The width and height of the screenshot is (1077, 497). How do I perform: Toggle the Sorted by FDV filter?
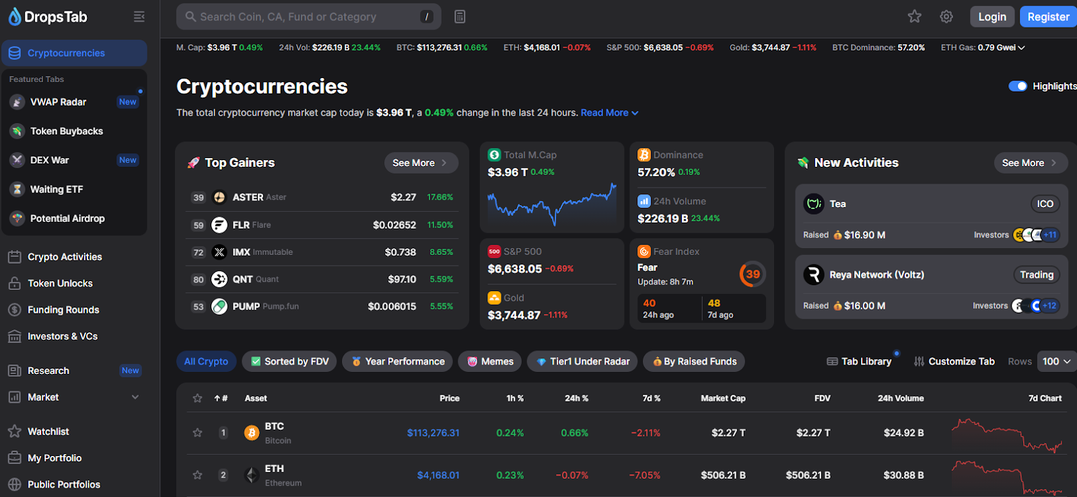[290, 361]
